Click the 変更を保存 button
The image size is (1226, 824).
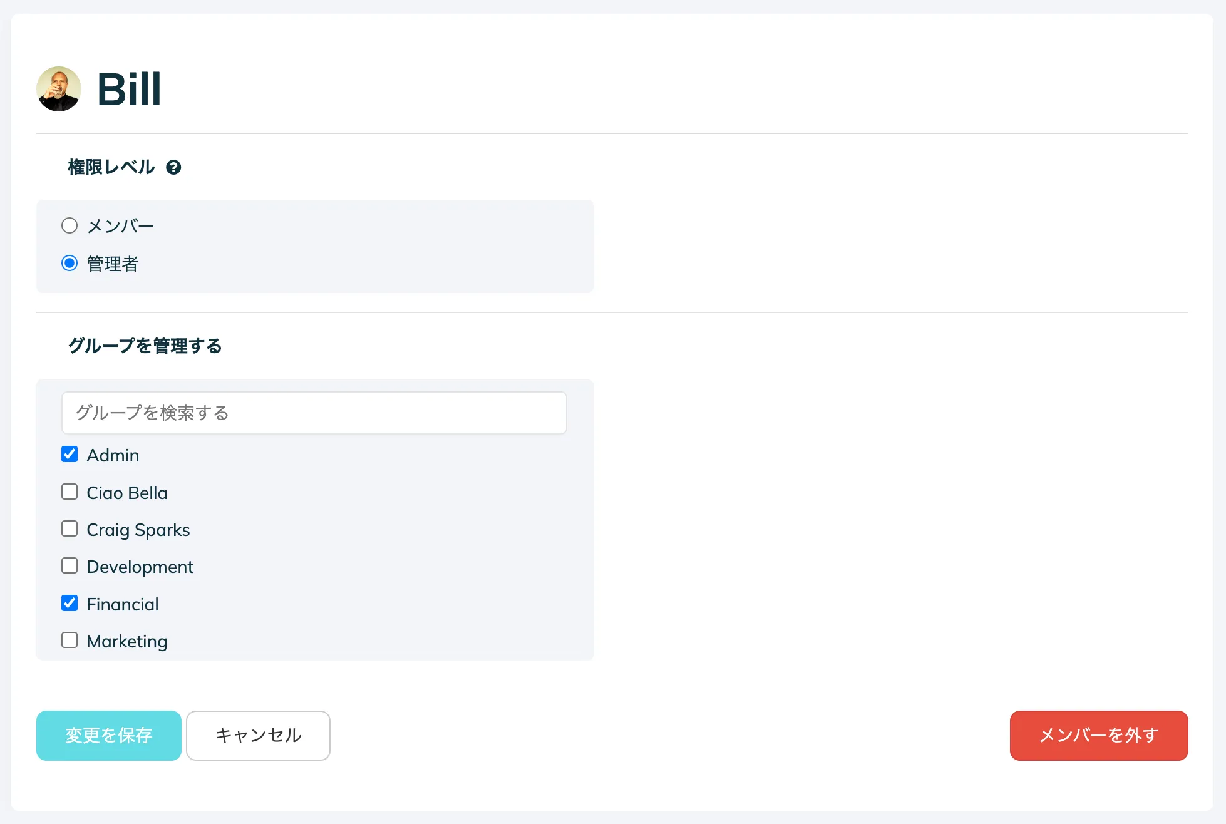pyautogui.click(x=109, y=735)
